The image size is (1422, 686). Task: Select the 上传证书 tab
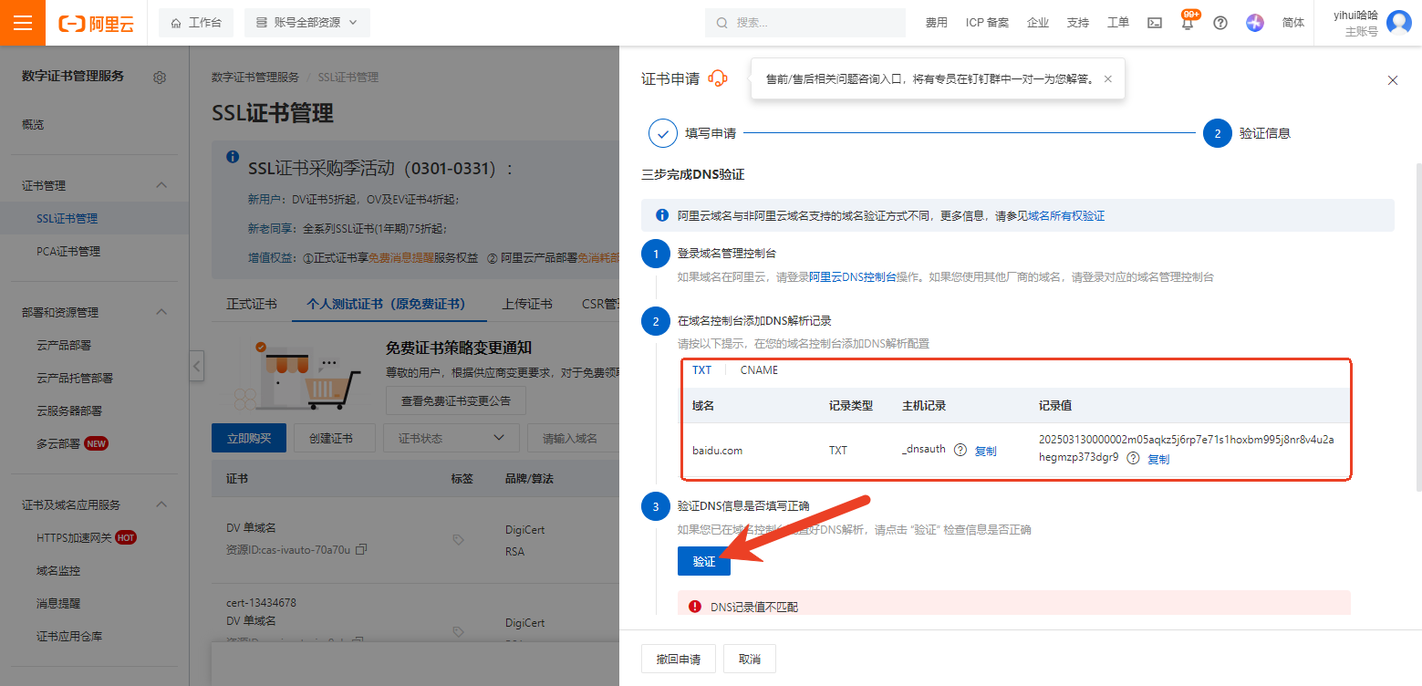(527, 304)
